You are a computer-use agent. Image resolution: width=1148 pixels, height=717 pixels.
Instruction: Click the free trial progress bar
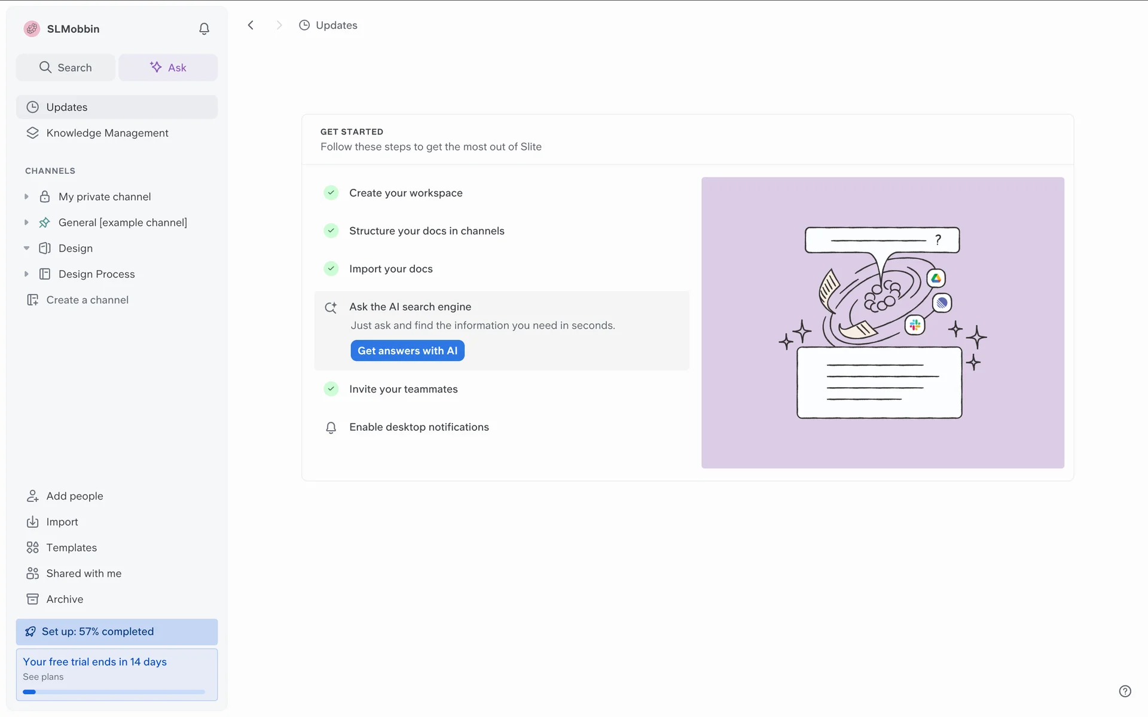(114, 692)
